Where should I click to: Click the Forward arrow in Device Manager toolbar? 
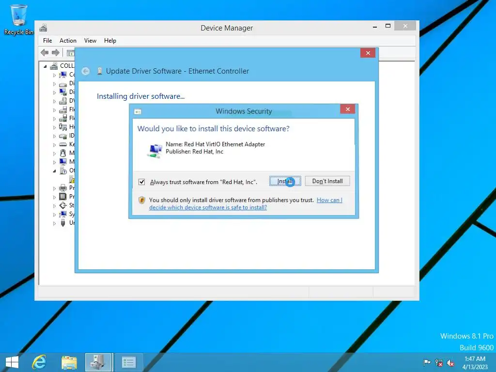(56, 52)
